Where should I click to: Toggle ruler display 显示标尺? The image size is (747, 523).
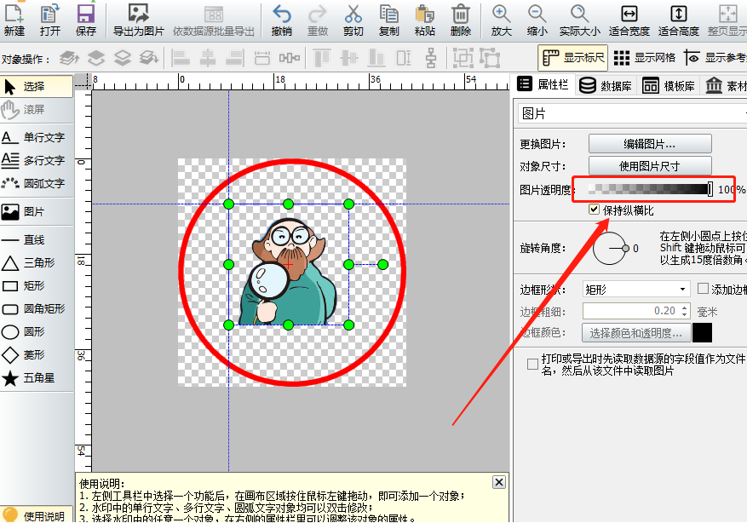click(x=573, y=58)
